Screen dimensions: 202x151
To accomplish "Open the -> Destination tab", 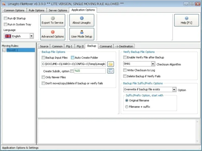I will 124,46.
